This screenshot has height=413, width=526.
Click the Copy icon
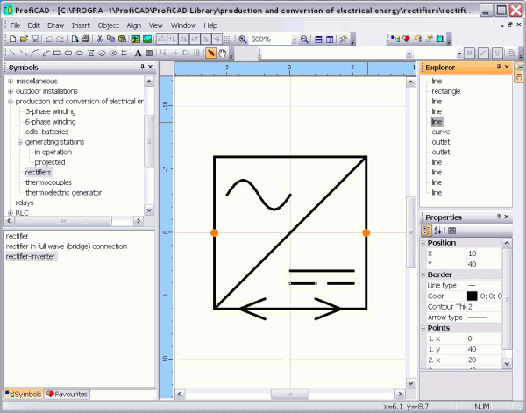(110, 39)
